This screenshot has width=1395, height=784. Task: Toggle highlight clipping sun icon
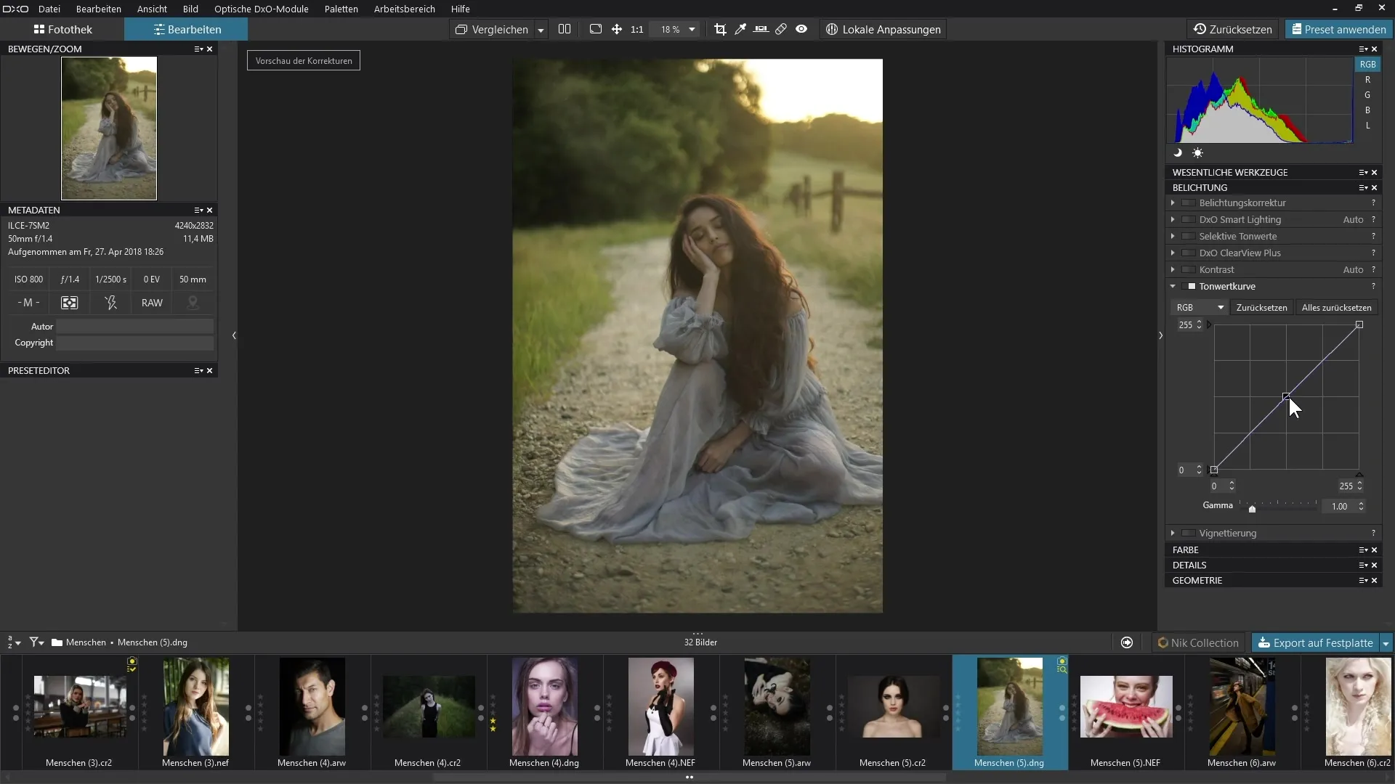1197,153
